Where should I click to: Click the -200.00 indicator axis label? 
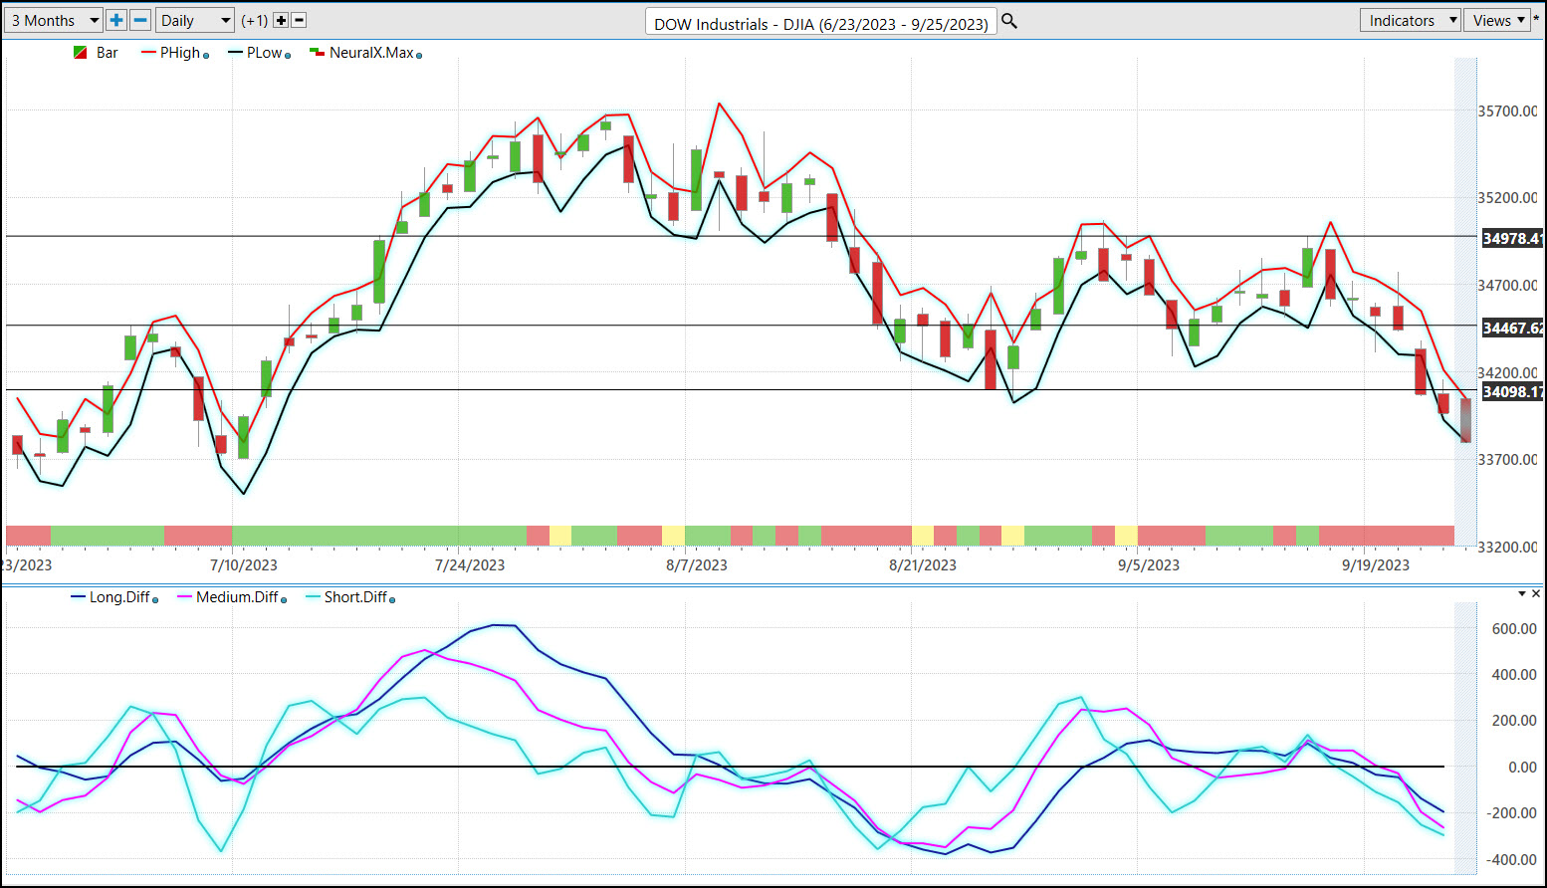pyautogui.click(x=1512, y=813)
